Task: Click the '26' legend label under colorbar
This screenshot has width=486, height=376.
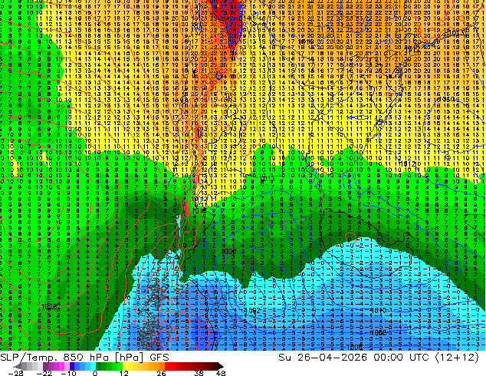Action: (x=161, y=373)
